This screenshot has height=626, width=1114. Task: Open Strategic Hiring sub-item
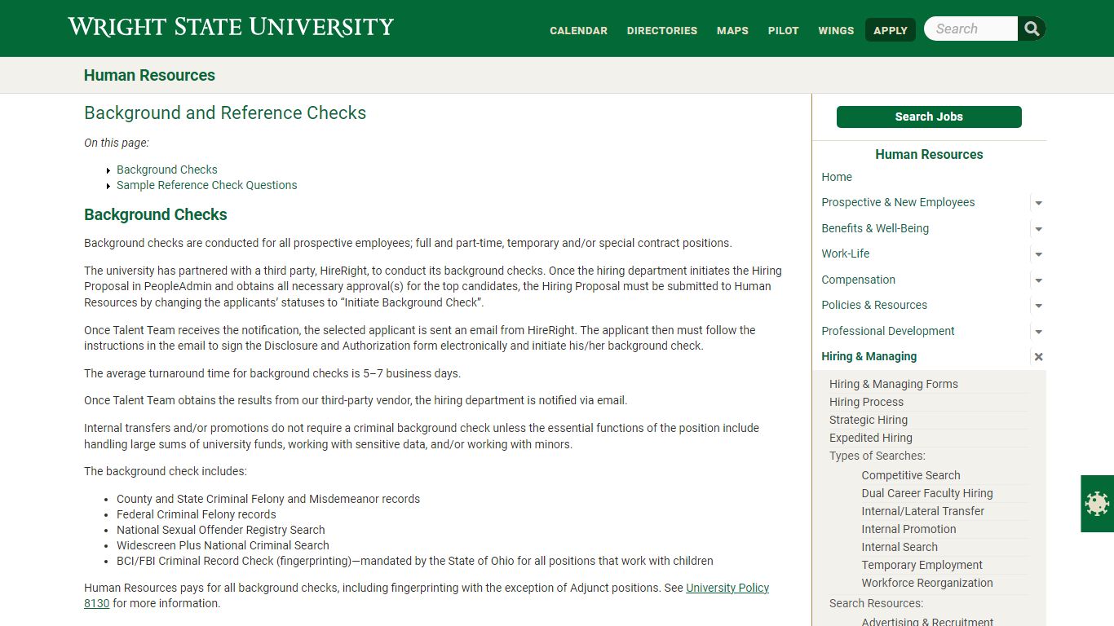point(869,420)
